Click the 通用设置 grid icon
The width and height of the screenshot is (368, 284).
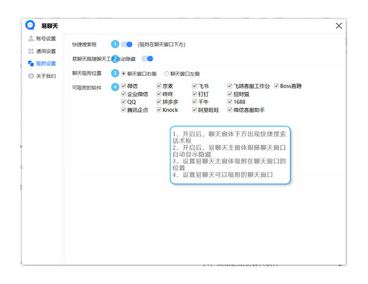click(x=31, y=51)
